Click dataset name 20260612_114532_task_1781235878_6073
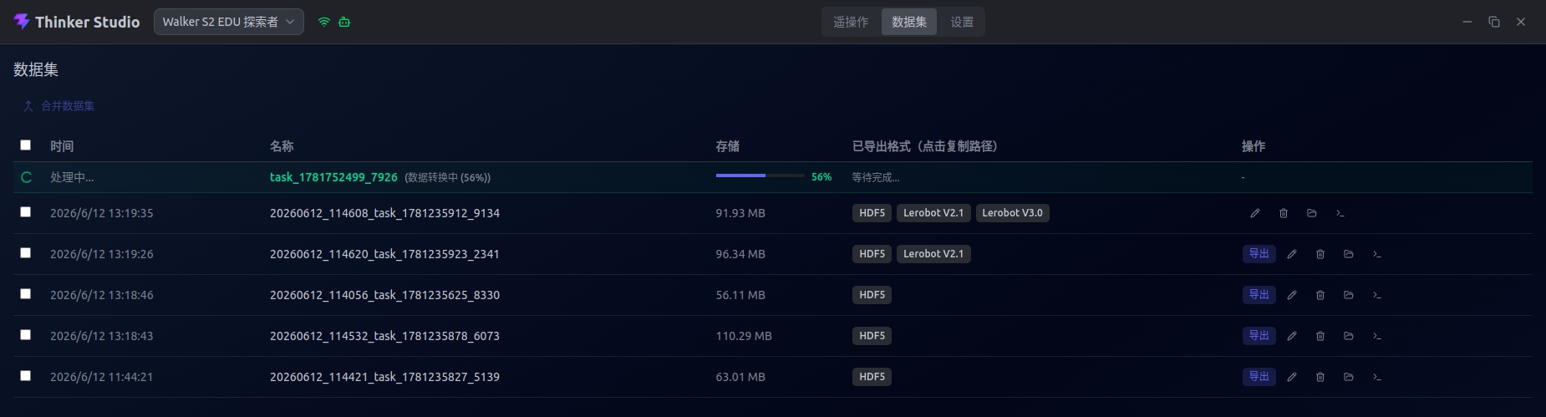This screenshot has height=417, width=1546. pyautogui.click(x=384, y=336)
